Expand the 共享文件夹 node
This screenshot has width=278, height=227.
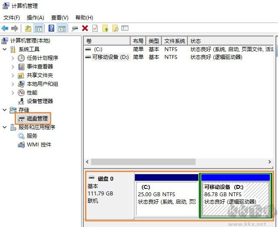pos(13,75)
